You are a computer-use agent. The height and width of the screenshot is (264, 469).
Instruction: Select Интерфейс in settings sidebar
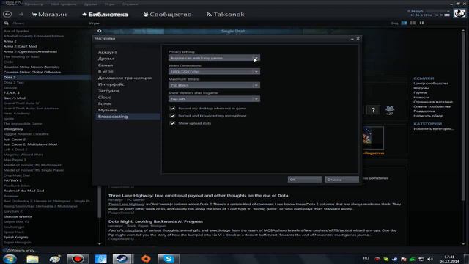(x=111, y=84)
